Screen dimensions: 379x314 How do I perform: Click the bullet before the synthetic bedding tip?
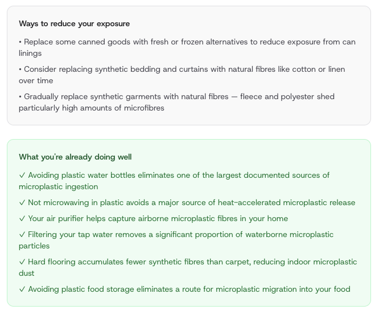pyautogui.click(x=20, y=70)
